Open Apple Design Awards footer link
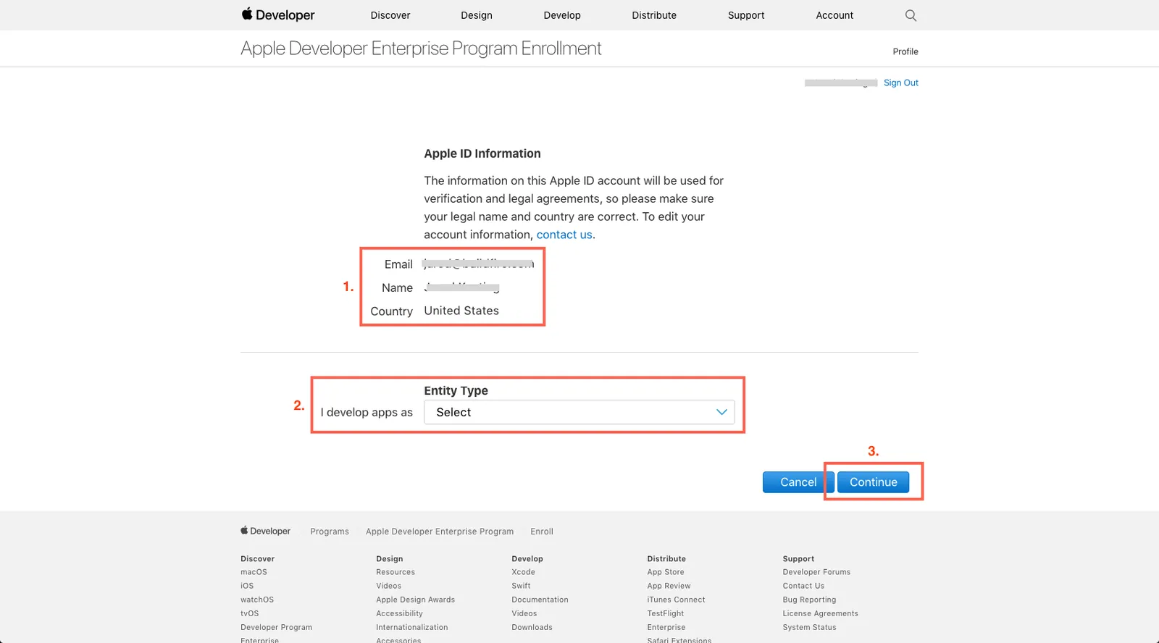 point(415,600)
